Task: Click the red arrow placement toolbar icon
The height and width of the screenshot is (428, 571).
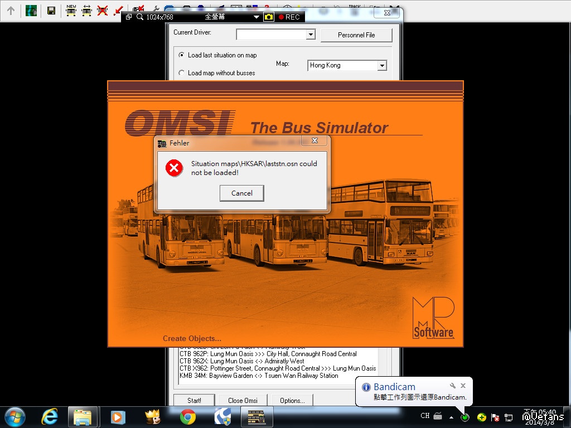Action: [118, 11]
